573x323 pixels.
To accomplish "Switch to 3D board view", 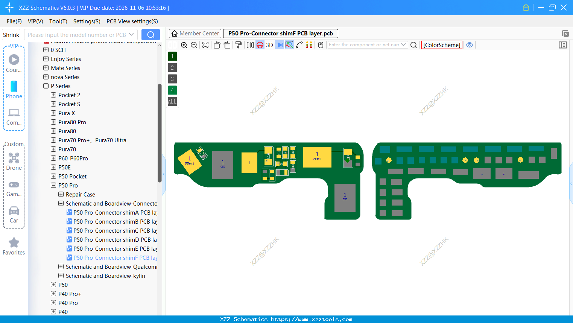I will 269,45.
